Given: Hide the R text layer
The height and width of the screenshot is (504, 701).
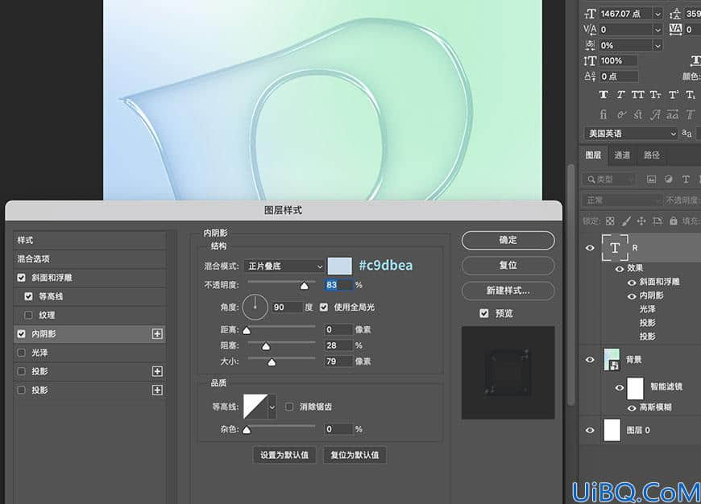Looking at the screenshot, I should click(x=590, y=247).
